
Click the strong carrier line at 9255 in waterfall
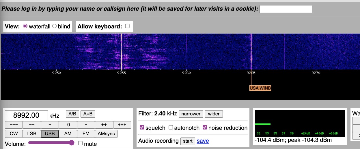(121, 52)
